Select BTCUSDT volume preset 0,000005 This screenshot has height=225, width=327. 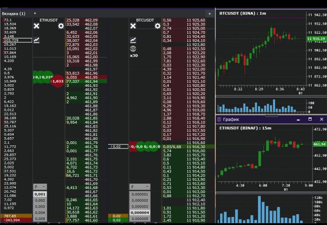click(139, 219)
